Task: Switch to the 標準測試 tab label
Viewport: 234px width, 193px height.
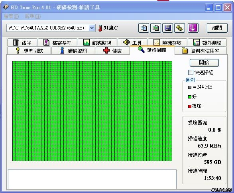Action: (x=33, y=51)
